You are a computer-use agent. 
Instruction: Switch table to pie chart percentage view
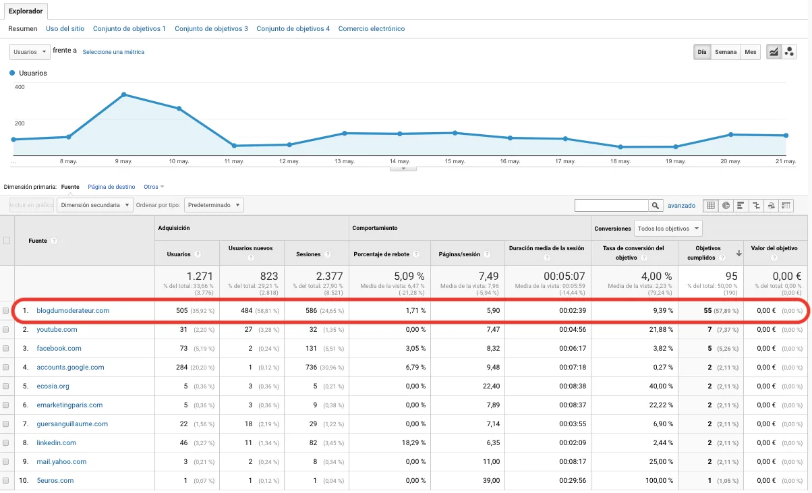pos(726,206)
